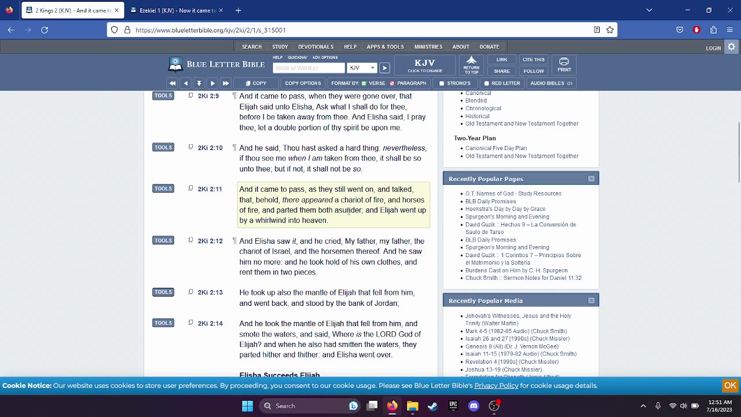Click the copy icon beside 2Ki 2:9
The height and width of the screenshot is (417, 741).
tap(190, 96)
